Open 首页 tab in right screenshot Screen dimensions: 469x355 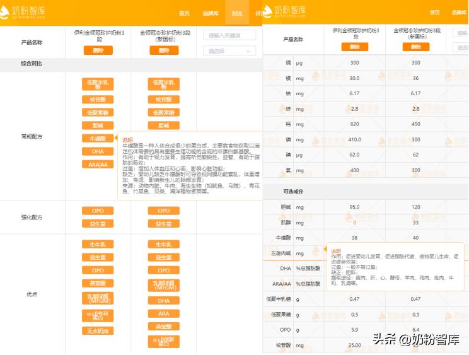pos(435,12)
